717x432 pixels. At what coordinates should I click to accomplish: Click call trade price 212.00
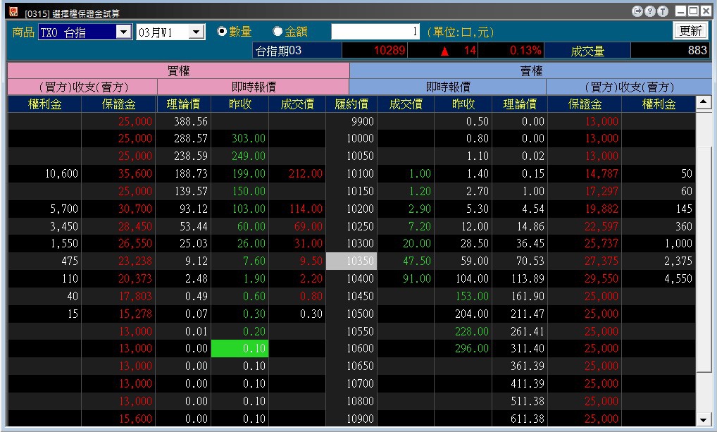coord(306,173)
